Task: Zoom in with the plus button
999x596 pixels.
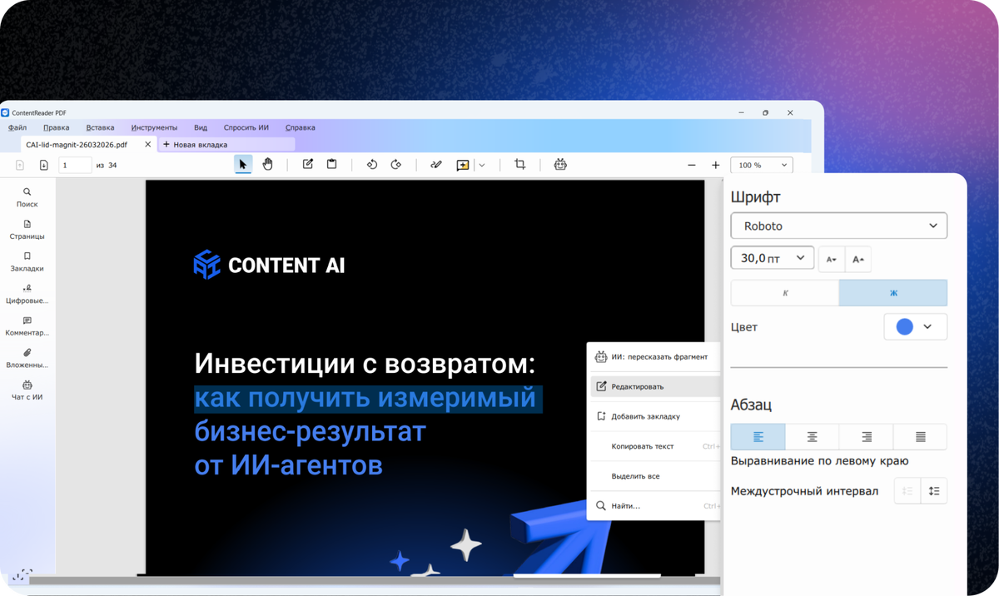Action: pyautogui.click(x=715, y=165)
